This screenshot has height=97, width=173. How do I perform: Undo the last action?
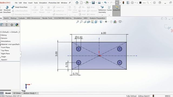[x=105, y=3]
